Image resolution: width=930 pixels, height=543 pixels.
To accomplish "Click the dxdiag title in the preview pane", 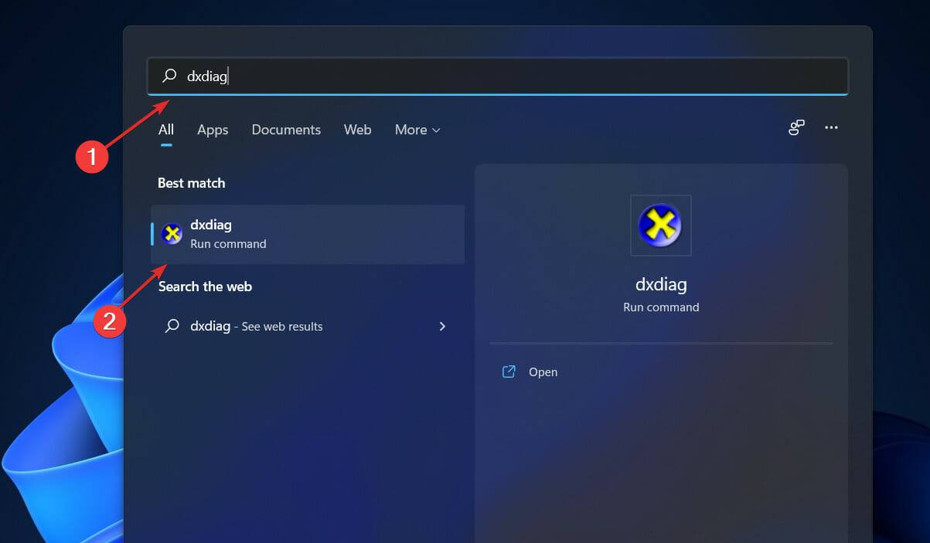I will 660,284.
